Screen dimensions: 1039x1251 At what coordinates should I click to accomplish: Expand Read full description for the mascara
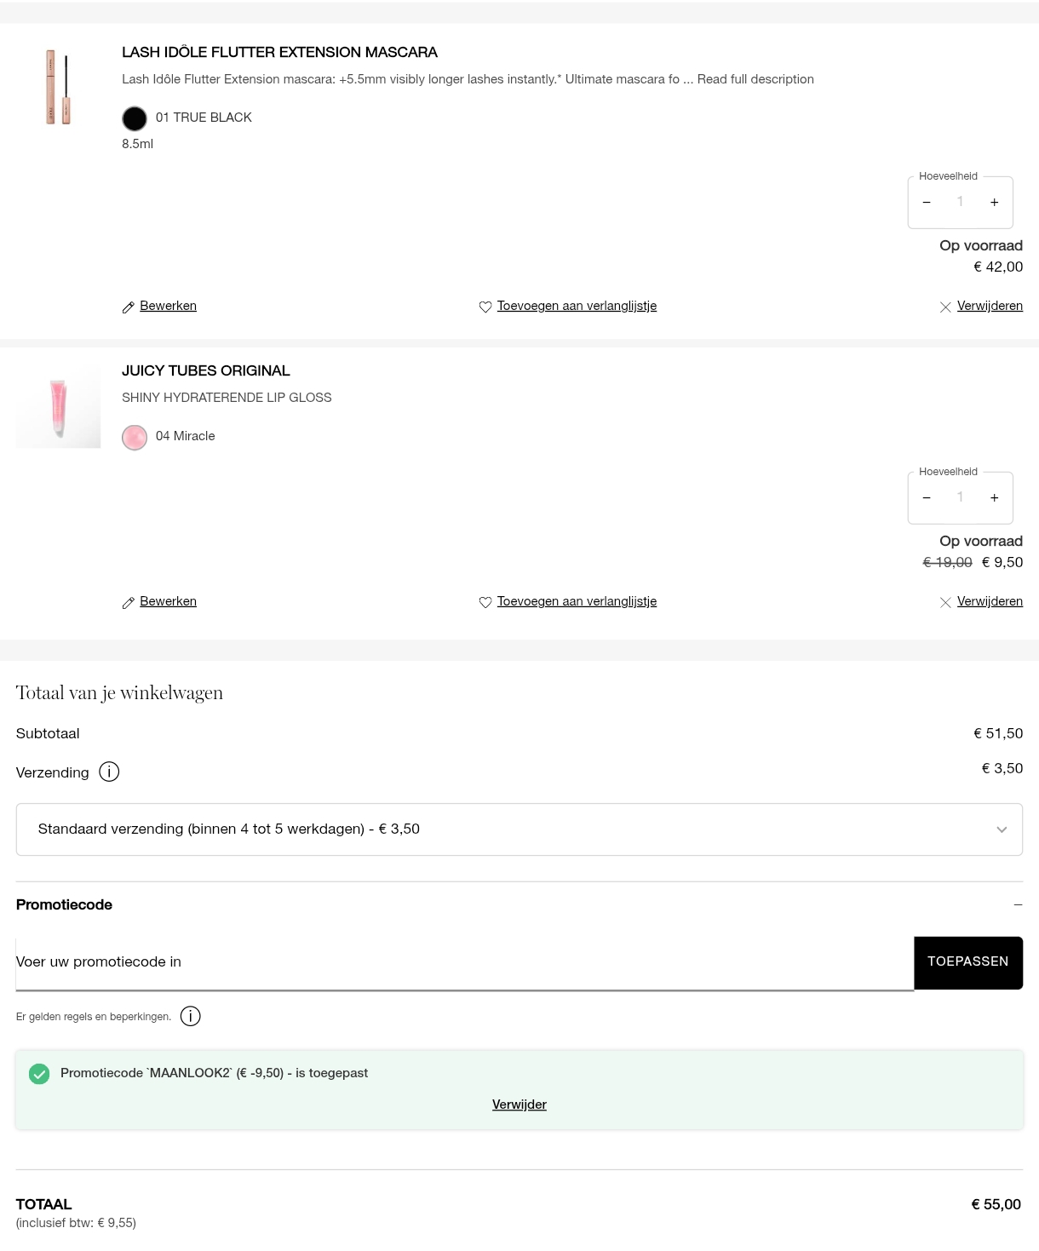(755, 79)
